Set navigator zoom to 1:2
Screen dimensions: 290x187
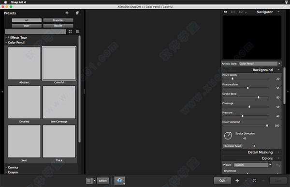241,12
